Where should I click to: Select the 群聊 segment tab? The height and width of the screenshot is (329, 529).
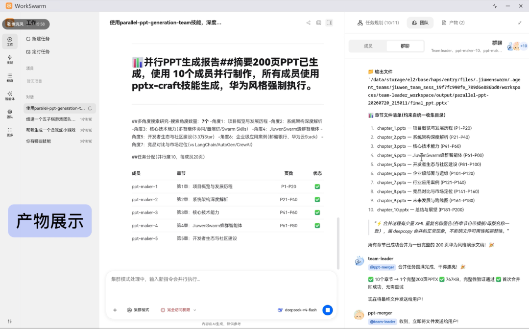coord(405,46)
